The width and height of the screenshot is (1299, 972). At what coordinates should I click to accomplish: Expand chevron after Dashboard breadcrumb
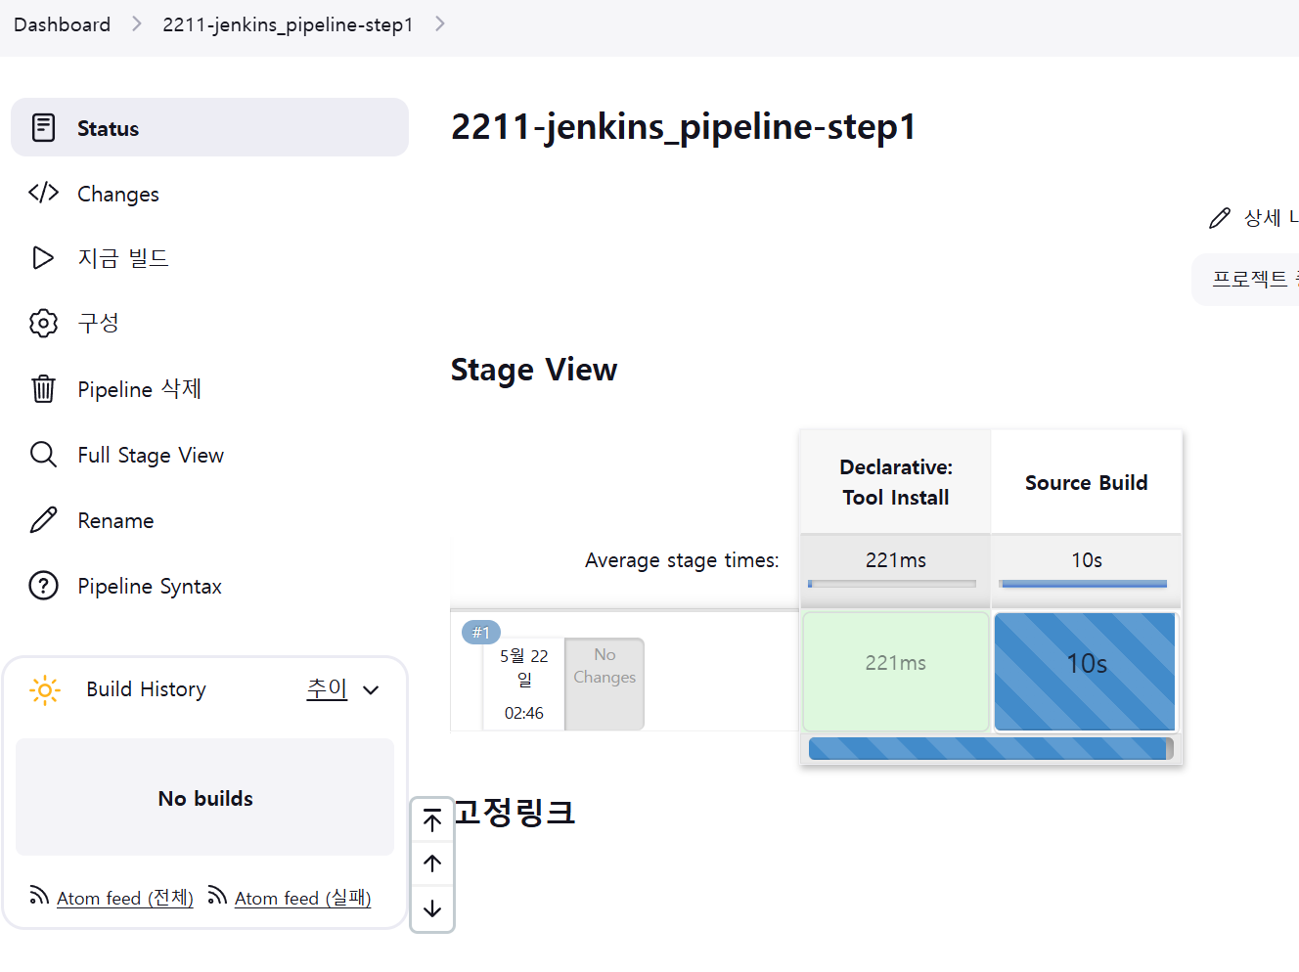(x=136, y=23)
